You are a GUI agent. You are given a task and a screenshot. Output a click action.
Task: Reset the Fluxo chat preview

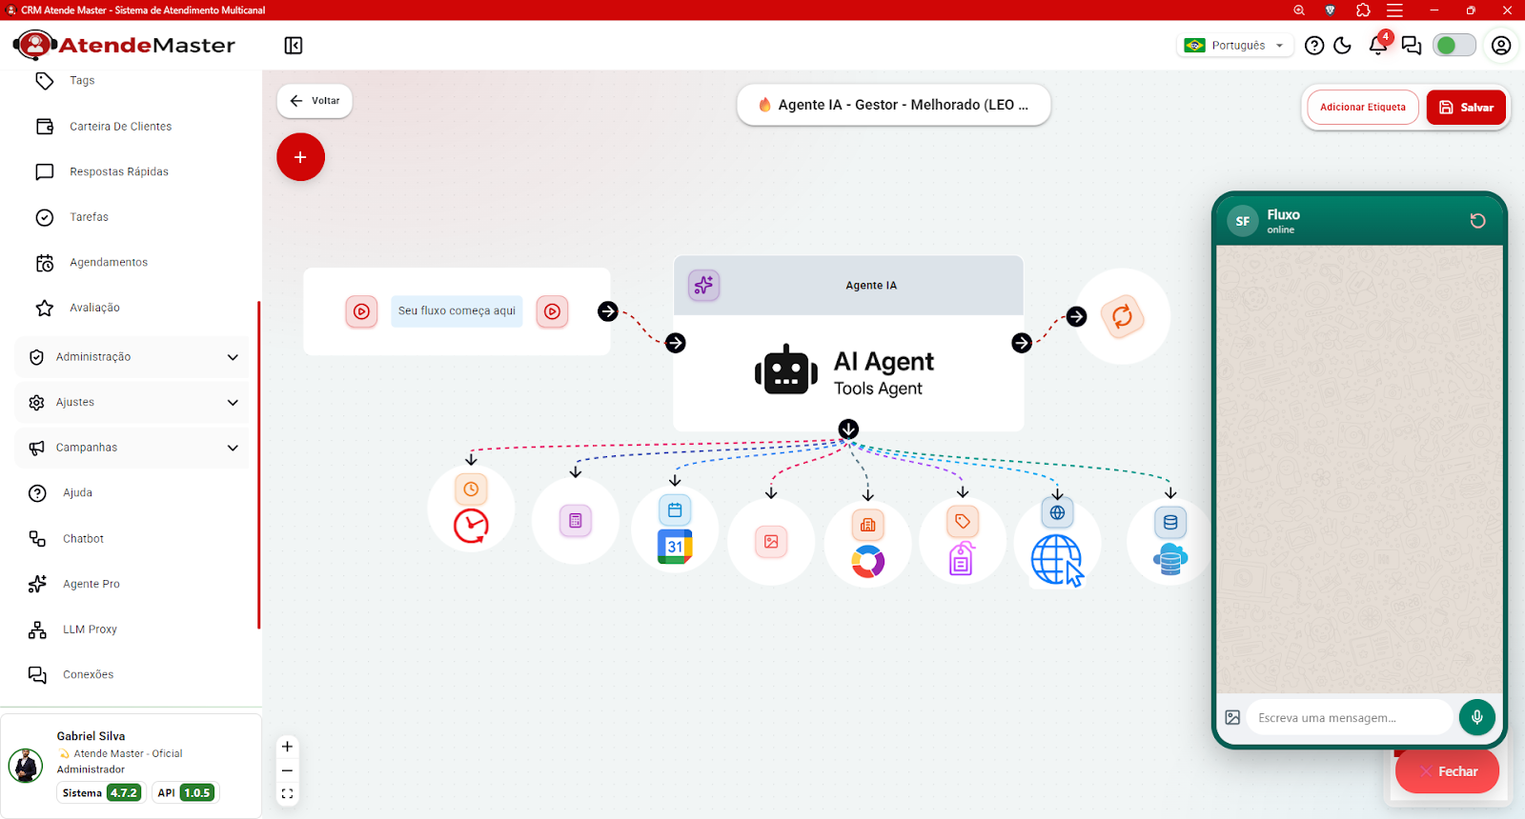point(1477,221)
